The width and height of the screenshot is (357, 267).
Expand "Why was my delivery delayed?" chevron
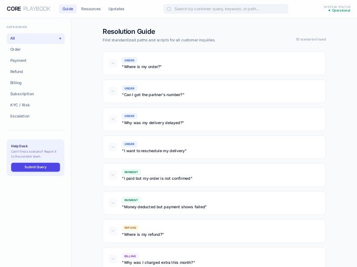(x=113, y=119)
